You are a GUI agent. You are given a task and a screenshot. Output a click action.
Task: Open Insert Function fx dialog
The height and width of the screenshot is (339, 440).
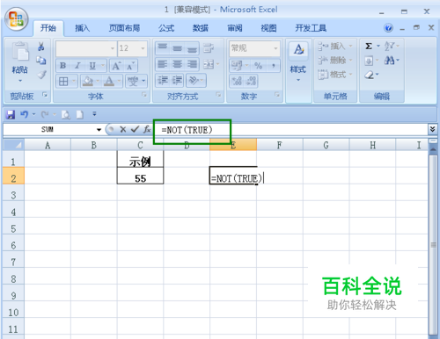click(x=147, y=129)
